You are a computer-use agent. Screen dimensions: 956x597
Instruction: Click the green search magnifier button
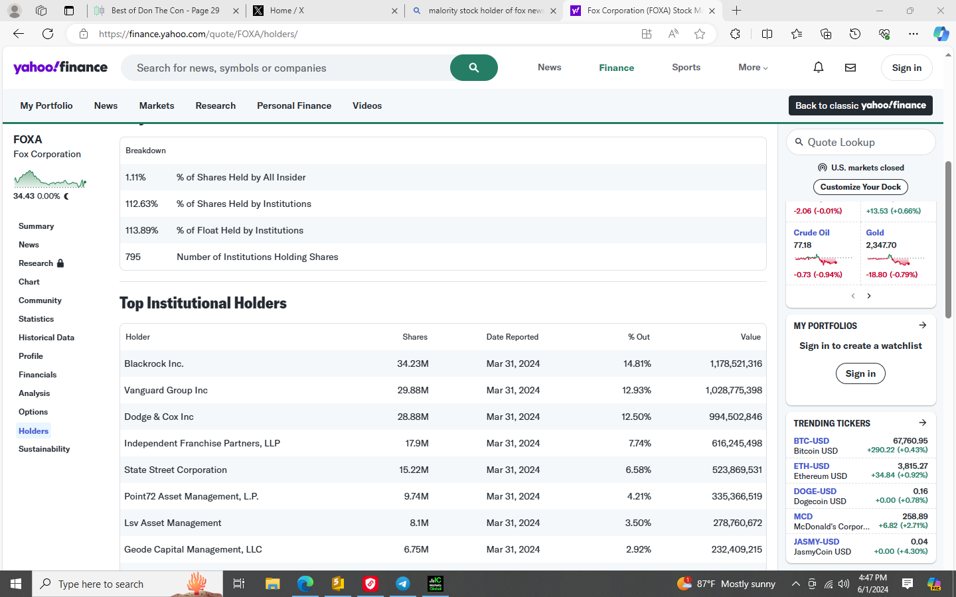tap(474, 68)
